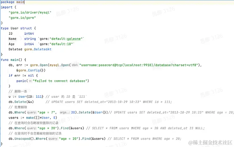Click the 'ID int64' struct field
Viewport: 234px width, 147px height.
coord(21,34)
